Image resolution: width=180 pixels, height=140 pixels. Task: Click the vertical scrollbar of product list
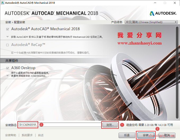point(177,72)
